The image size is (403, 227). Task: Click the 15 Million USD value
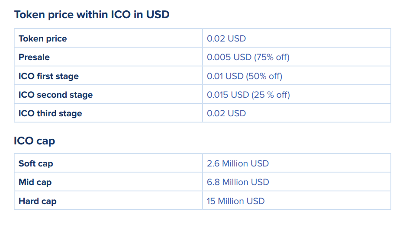tap(235, 201)
